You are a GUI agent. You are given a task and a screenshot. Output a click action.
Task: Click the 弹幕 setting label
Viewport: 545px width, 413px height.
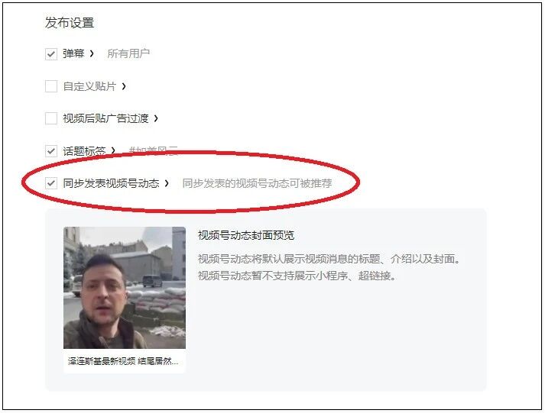[73, 53]
